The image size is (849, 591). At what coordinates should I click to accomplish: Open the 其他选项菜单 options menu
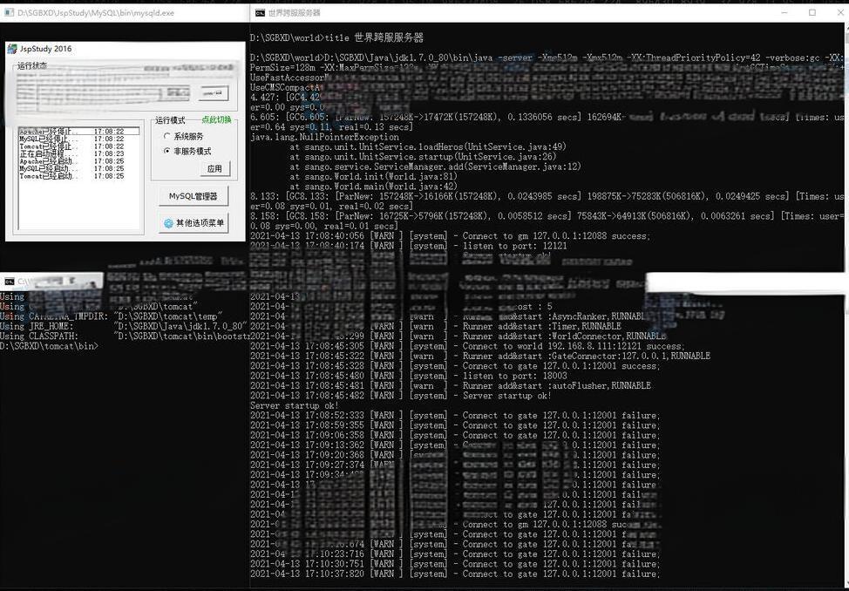click(x=194, y=223)
